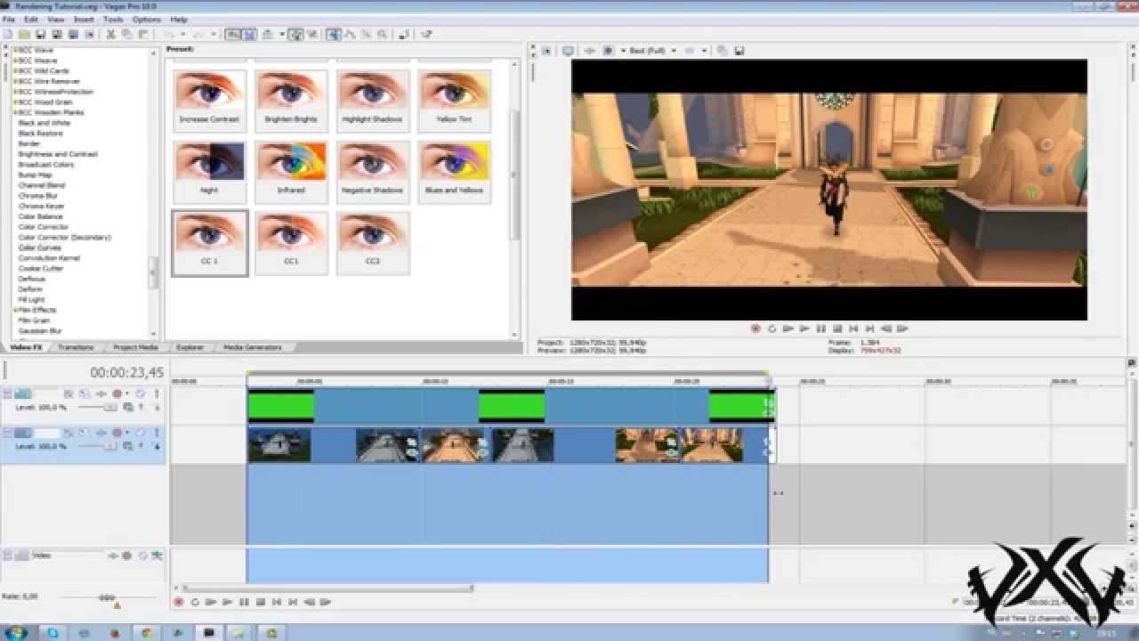Select the CC2 preset thumbnail
The image size is (1139, 641).
point(373,243)
